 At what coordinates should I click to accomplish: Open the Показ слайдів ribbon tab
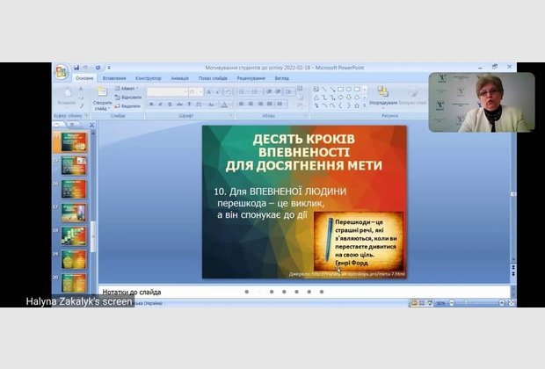click(x=213, y=78)
